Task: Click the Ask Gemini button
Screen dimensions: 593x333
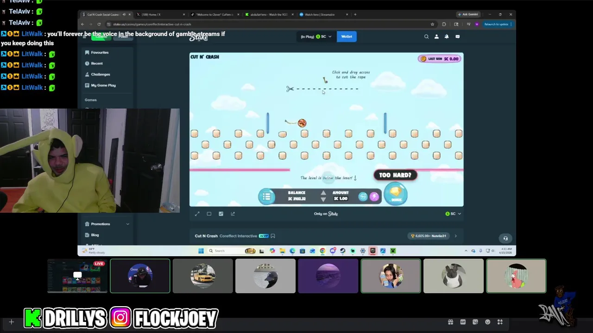Action: click(x=468, y=14)
